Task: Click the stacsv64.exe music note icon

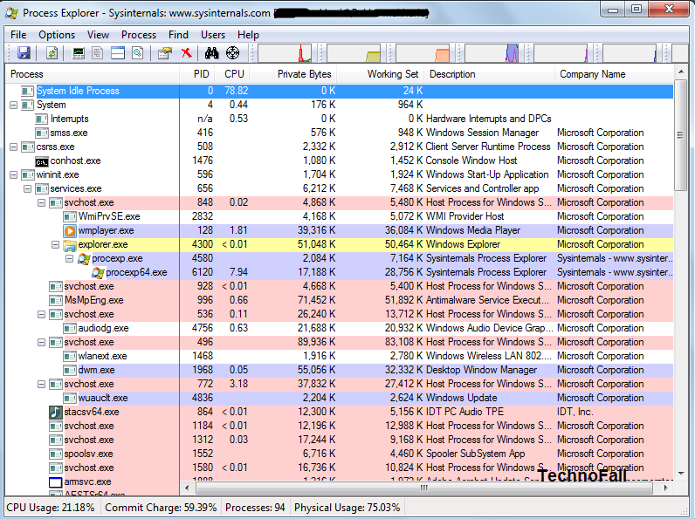Action: (x=55, y=413)
